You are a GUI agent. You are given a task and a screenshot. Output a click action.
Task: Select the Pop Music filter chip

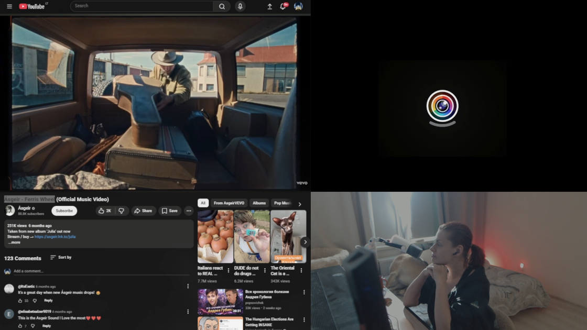282,203
